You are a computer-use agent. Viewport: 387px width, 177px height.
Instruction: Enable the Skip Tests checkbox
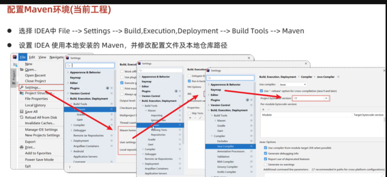click(189, 113)
